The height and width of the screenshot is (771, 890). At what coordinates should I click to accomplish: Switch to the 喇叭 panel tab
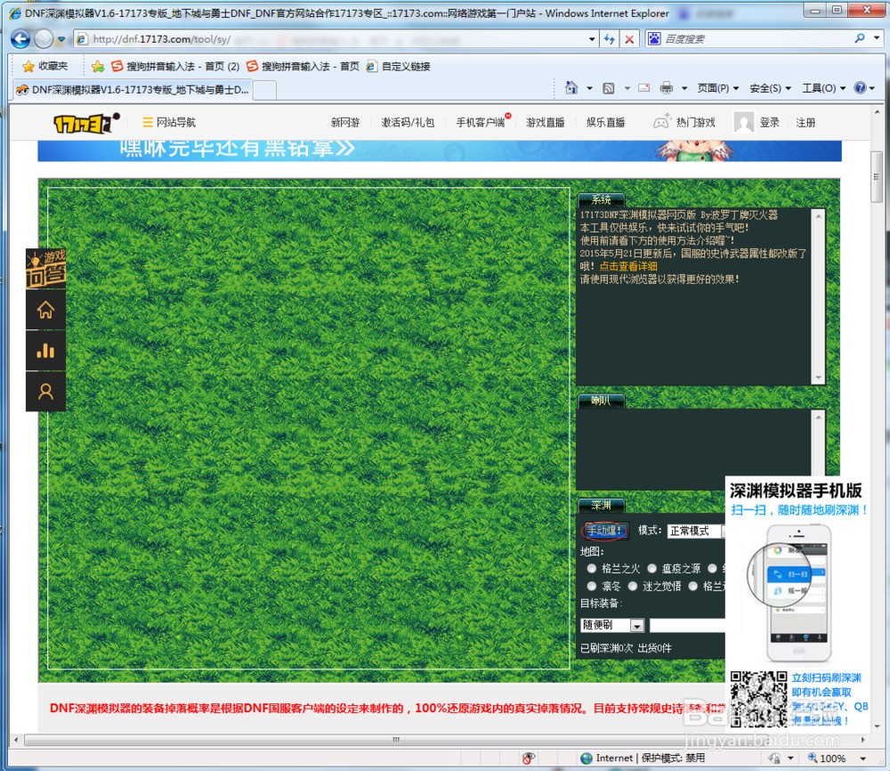[x=601, y=401]
